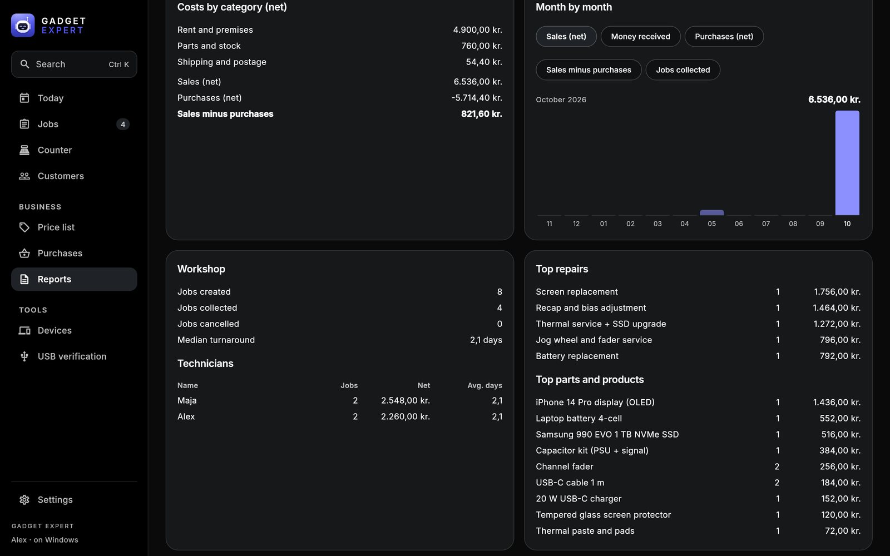
Task: Click the Devices icon in Tools
Action: [24, 330]
